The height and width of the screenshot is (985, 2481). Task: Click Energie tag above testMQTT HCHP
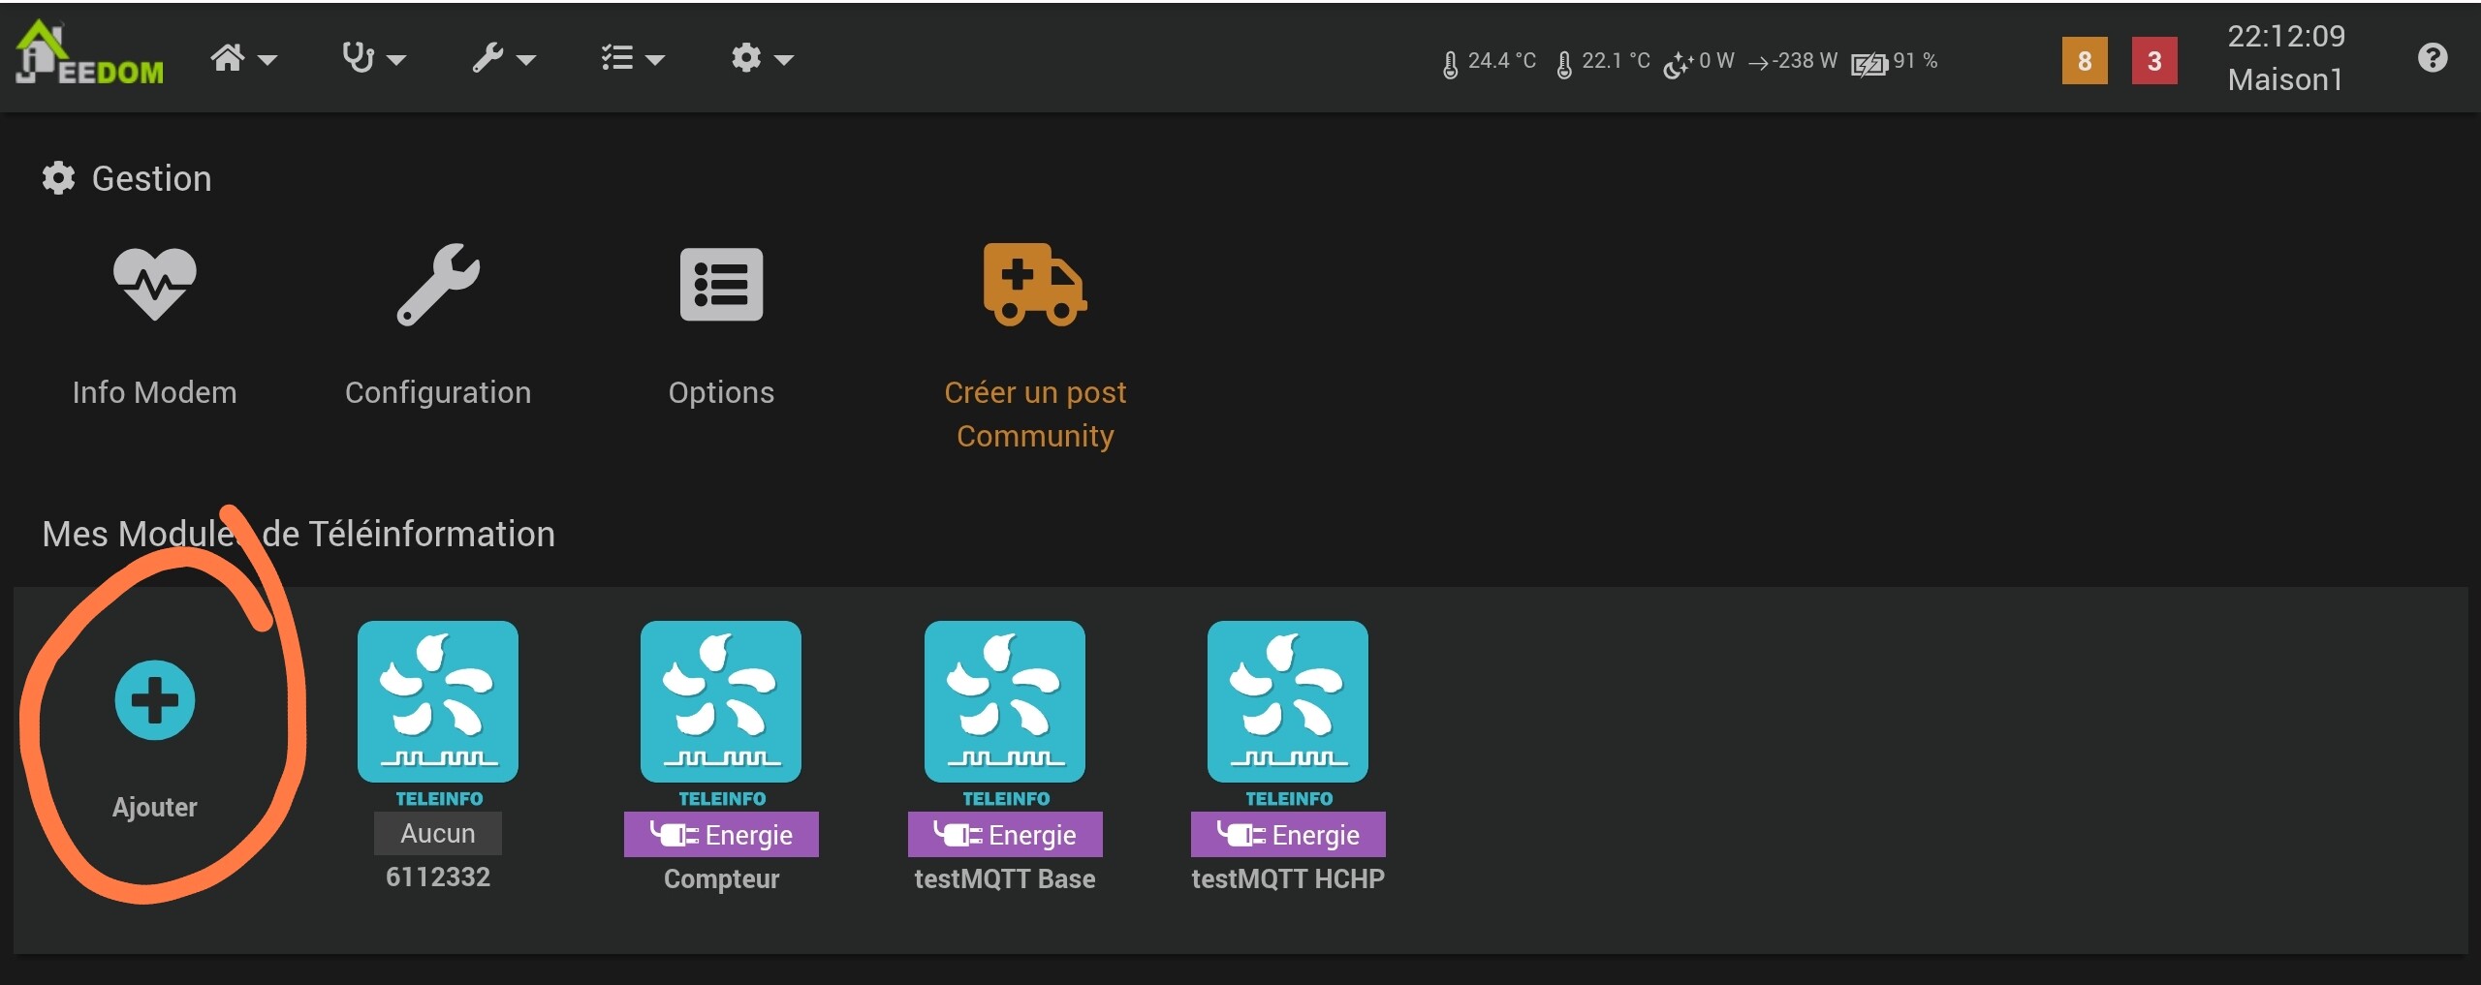[x=1288, y=834]
